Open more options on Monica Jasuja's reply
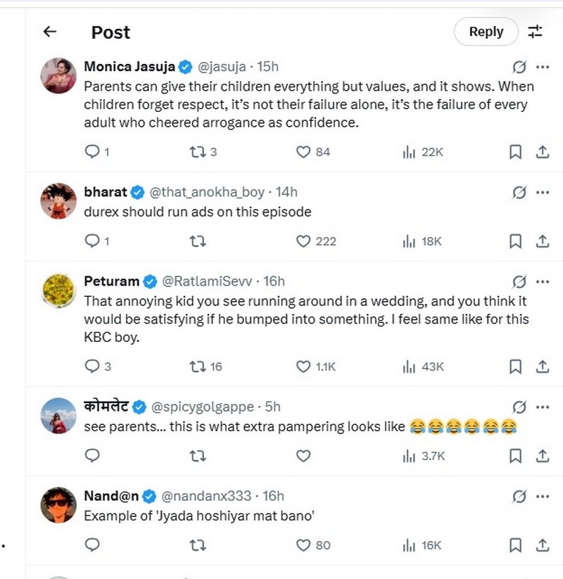Viewport: 563px width, 579px height. (543, 68)
